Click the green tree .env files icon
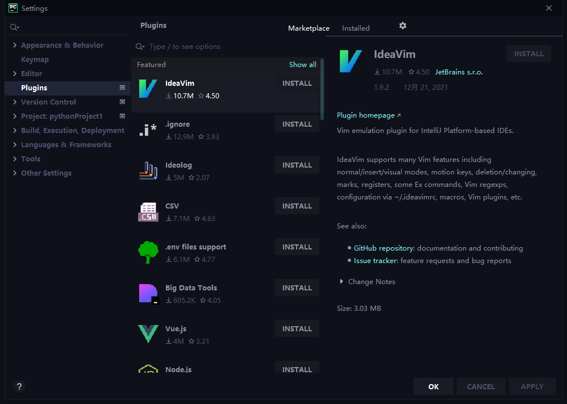The image size is (567, 404). click(148, 252)
